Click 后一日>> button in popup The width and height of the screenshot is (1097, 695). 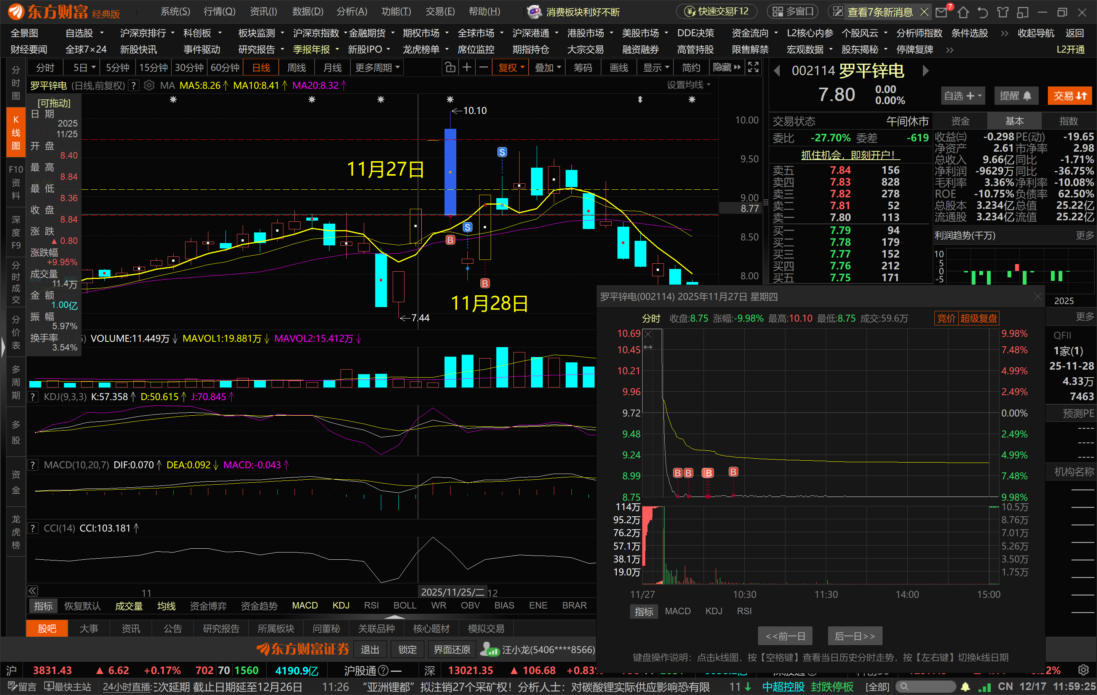[x=854, y=636]
